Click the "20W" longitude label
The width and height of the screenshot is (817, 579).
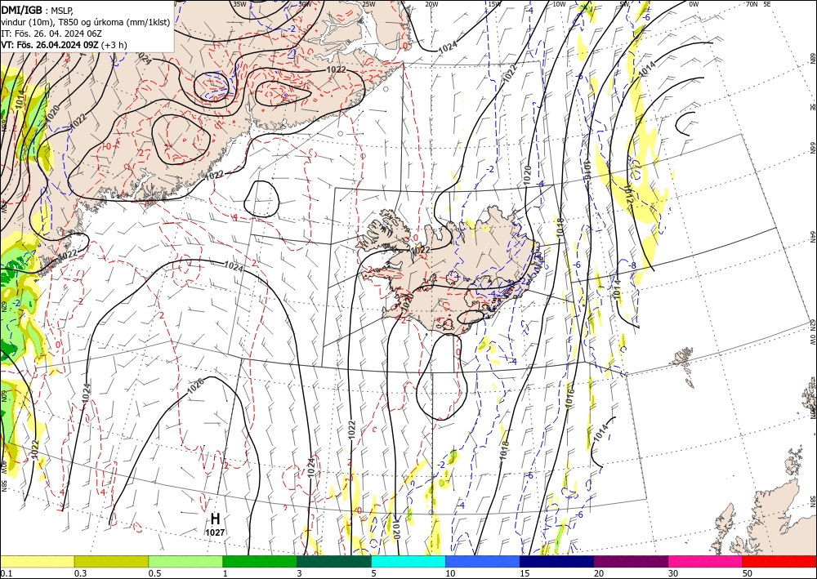(x=431, y=4)
